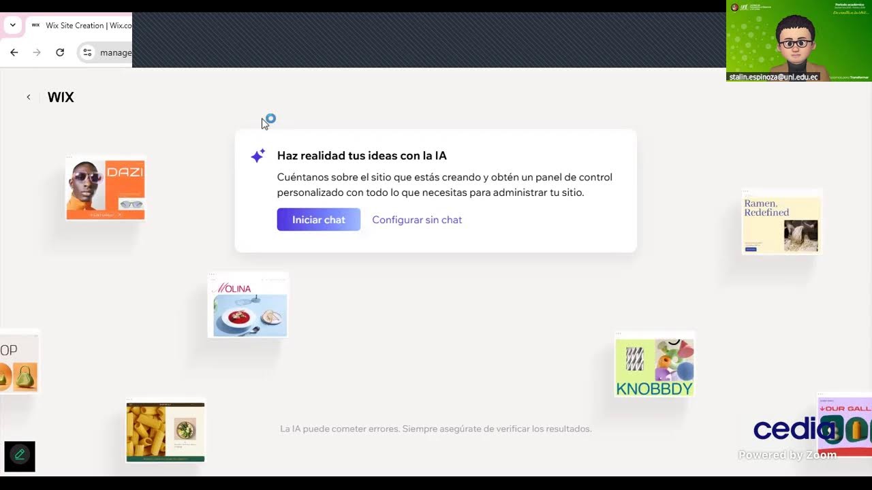Click the AI disclaimer text La IA puede cometer errores

(x=436, y=429)
